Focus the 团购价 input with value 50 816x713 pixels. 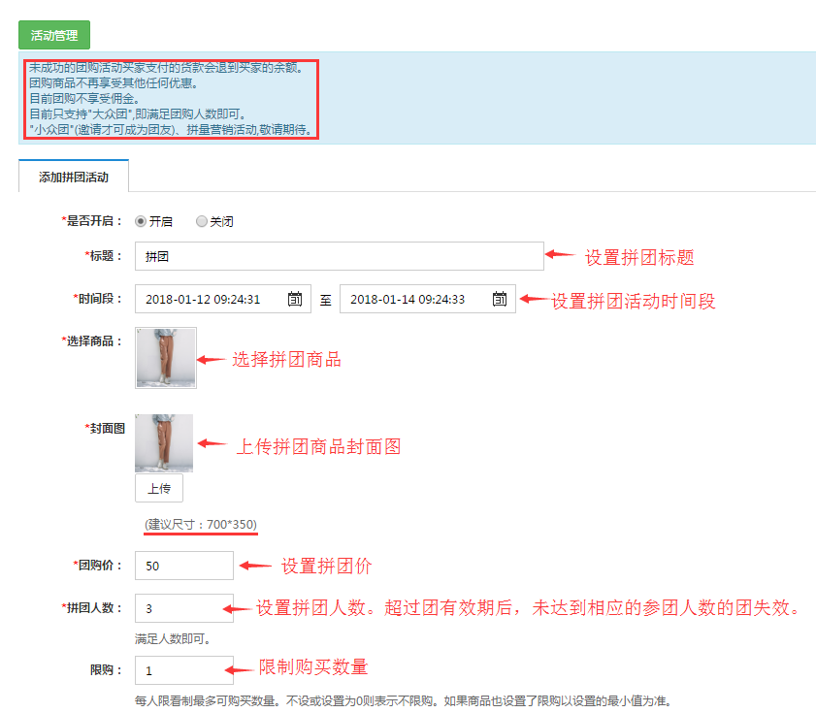184,566
